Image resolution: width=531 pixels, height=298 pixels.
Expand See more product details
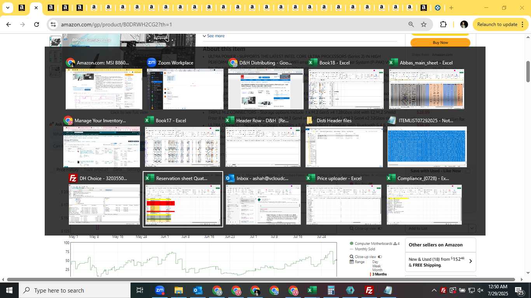[214, 36]
